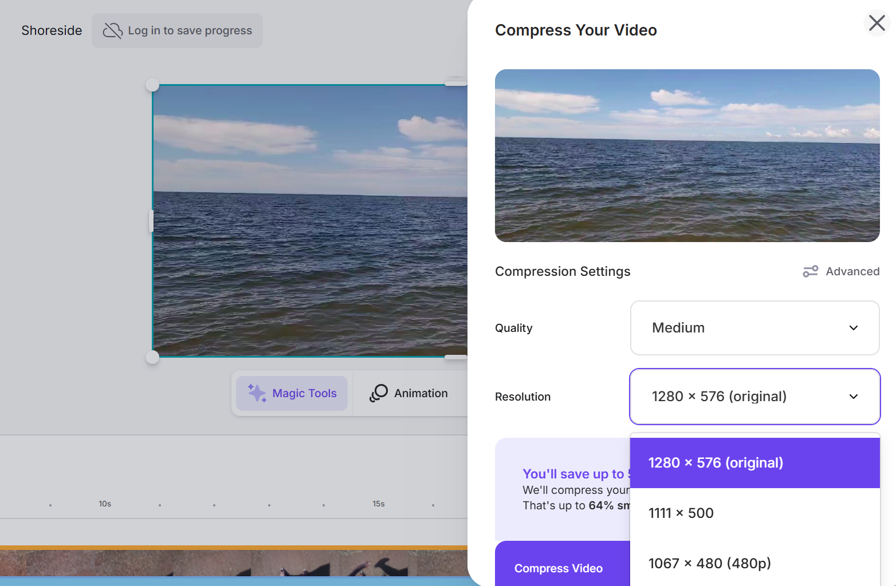The height and width of the screenshot is (586, 896).
Task: Choose 1067 × 480 (480p) resolution
Action: (709, 564)
